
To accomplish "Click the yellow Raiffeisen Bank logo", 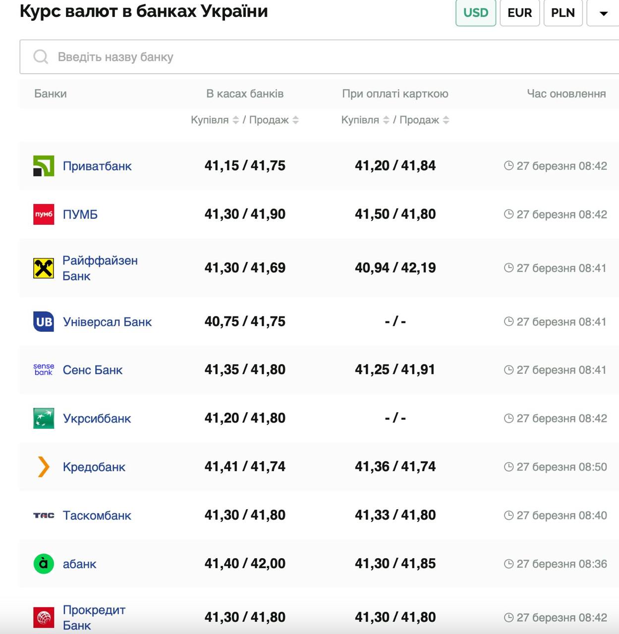I will pyautogui.click(x=44, y=268).
